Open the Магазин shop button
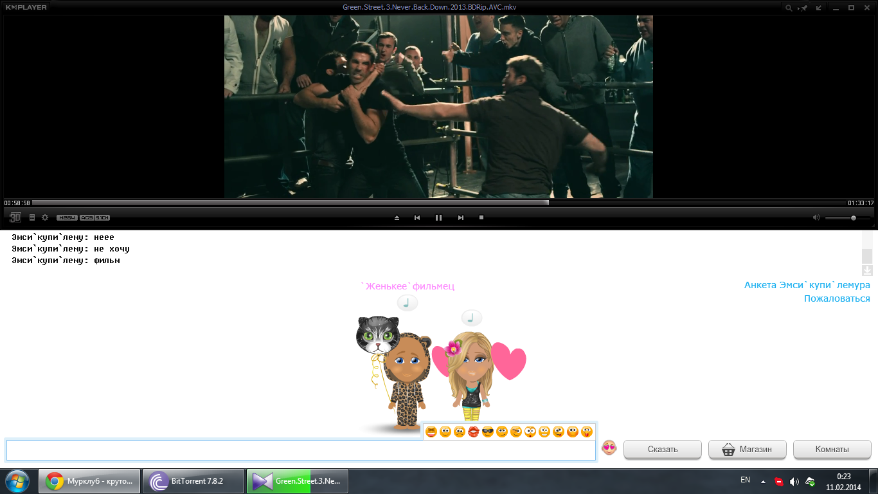The width and height of the screenshot is (878, 494). pos(747,450)
